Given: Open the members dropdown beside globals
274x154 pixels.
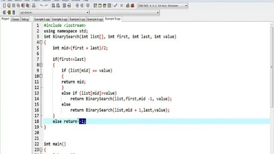Looking at the screenshot, I should [x=125, y=12].
